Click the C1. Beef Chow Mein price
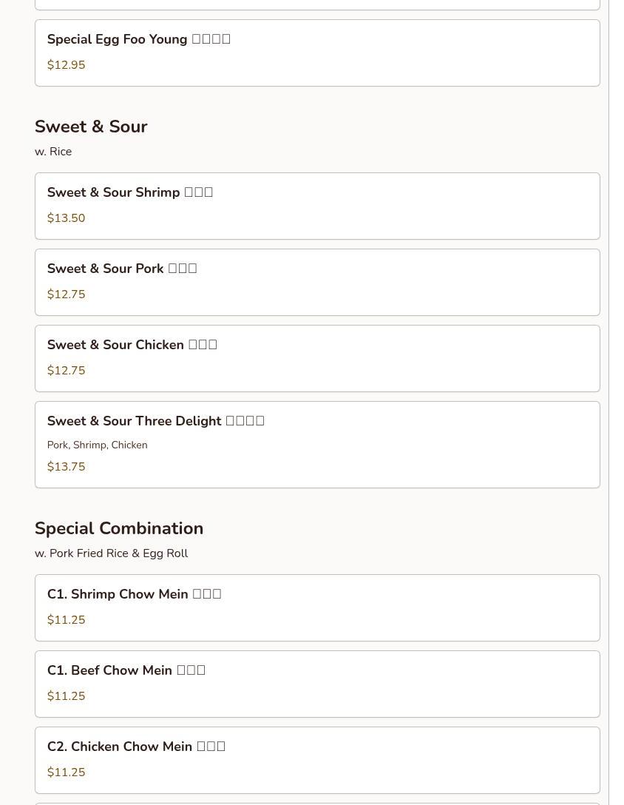Image resolution: width=624 pixels, height=805 pixels. point(67,696)
